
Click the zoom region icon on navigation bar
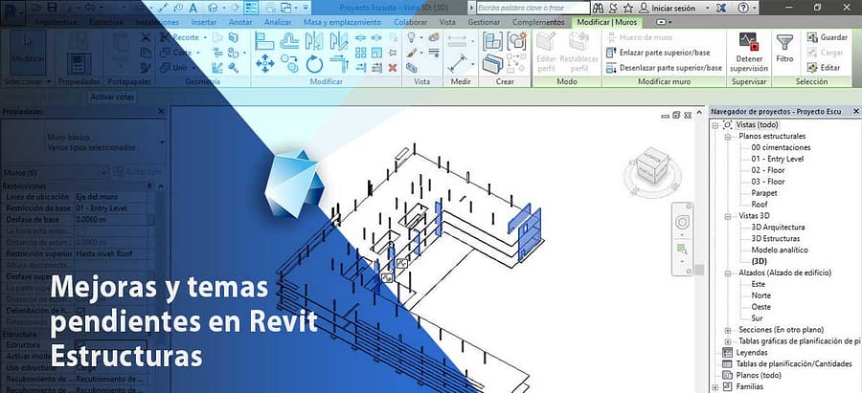682,250
